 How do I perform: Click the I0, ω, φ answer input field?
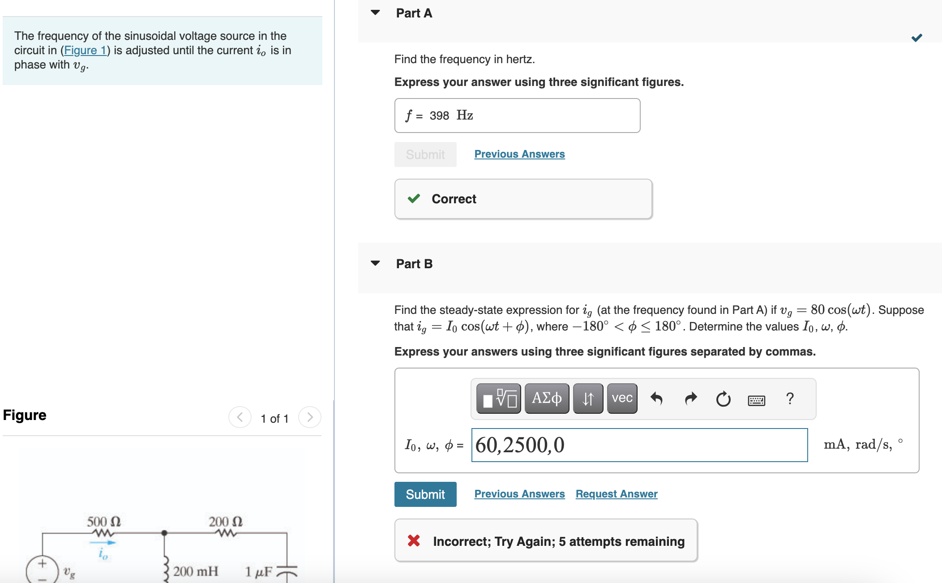[639, 445]
